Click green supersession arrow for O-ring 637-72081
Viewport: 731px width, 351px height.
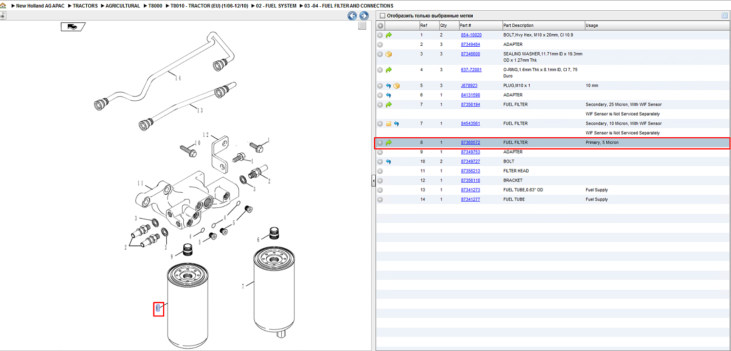tap(389, 70)
